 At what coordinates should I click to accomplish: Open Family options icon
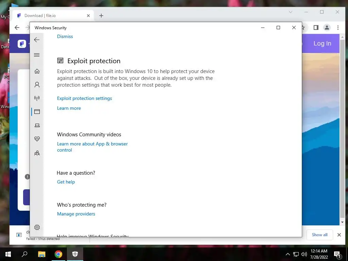click(x=37, y=153)
